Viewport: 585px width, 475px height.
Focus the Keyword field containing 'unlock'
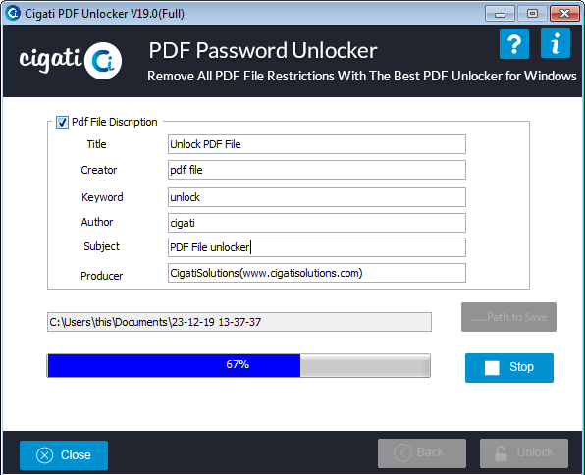click(x=317, y=197)
